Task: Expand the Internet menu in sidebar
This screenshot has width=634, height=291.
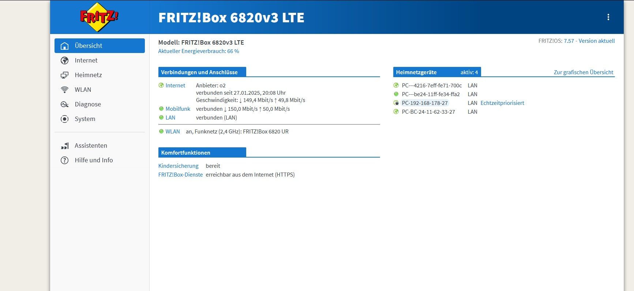Action: pos(86,60)
